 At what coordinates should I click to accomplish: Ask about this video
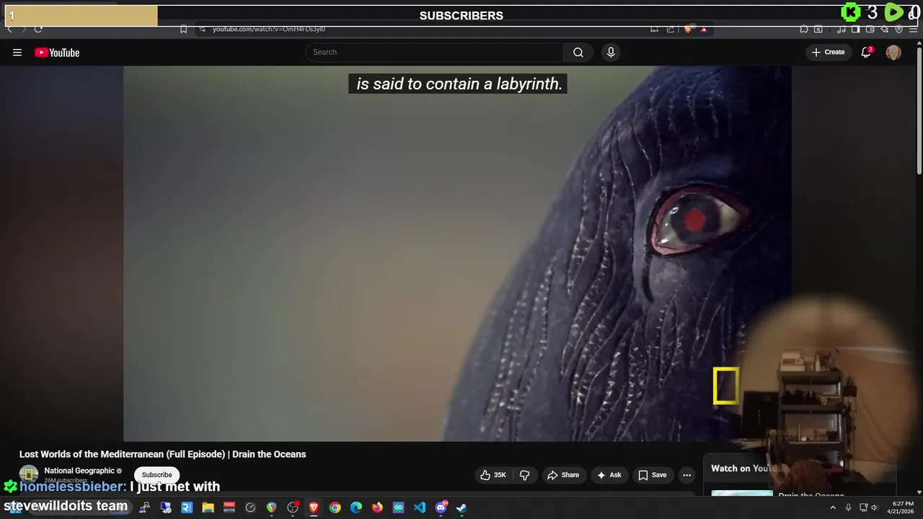(x=609, y=475)
